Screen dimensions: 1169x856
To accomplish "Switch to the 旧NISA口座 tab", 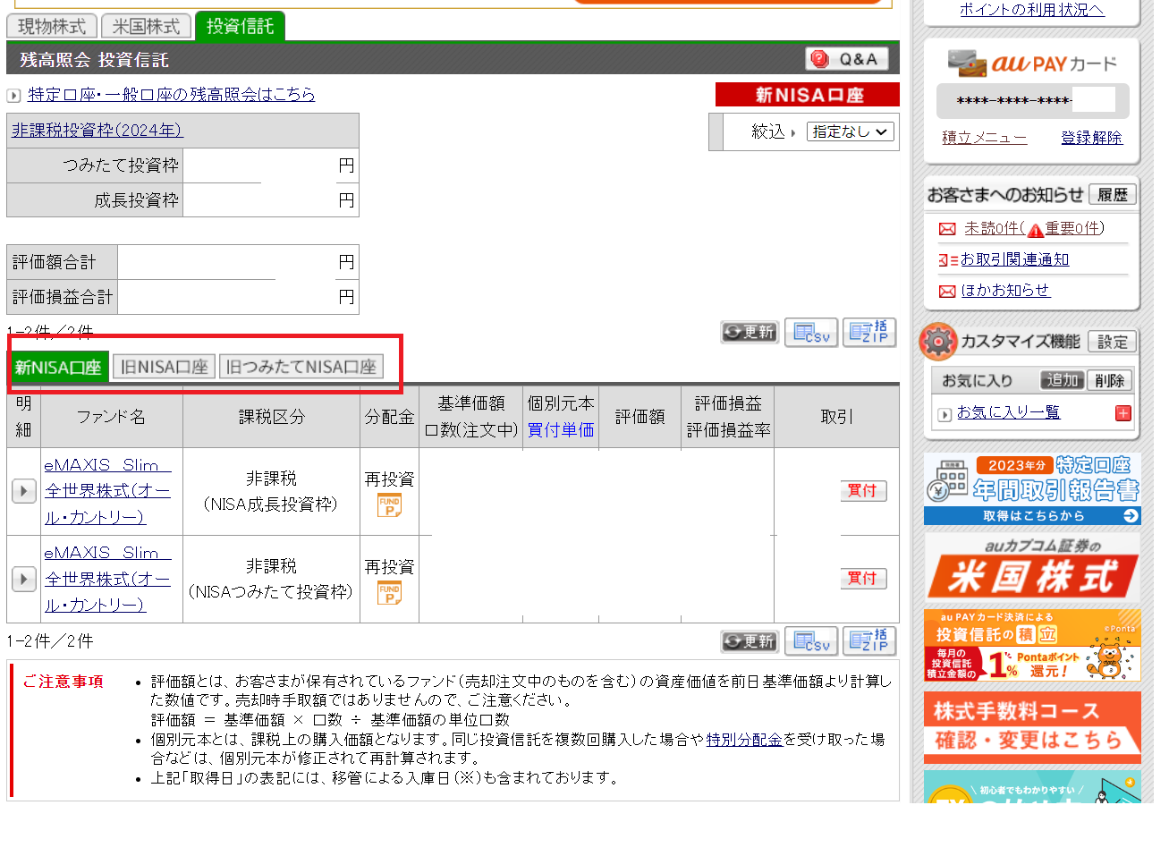I will tap(164, 367).
